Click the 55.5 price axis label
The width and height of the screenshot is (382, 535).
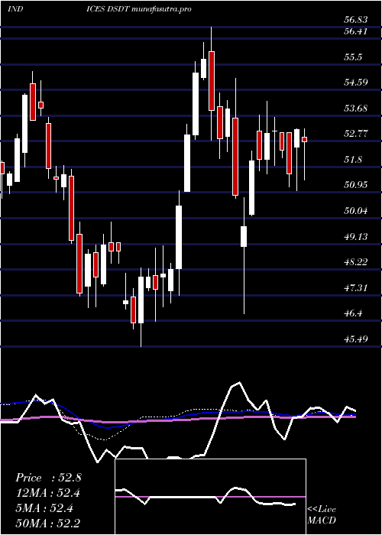(x=353, y=57)
